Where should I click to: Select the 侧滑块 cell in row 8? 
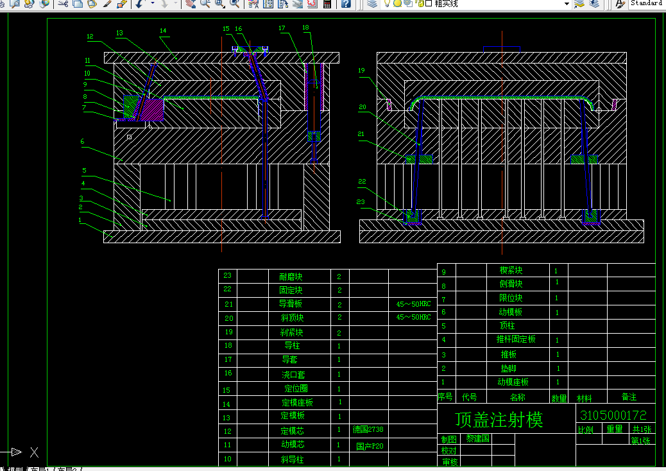pyautogui.click(x=511, y=284)
